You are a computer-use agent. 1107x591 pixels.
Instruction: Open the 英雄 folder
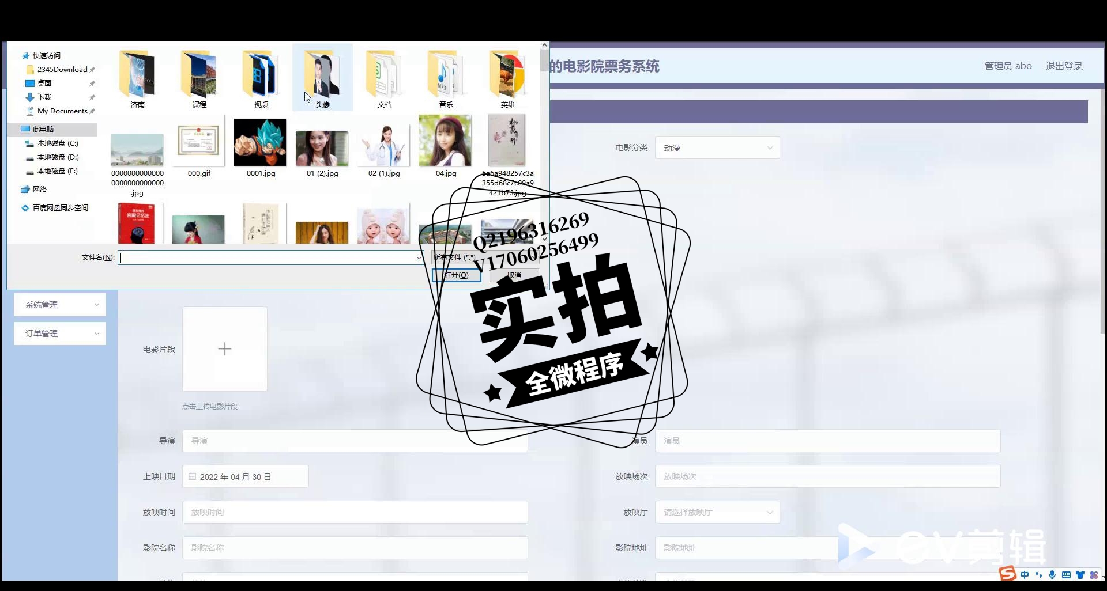click(x=507, y=78)
